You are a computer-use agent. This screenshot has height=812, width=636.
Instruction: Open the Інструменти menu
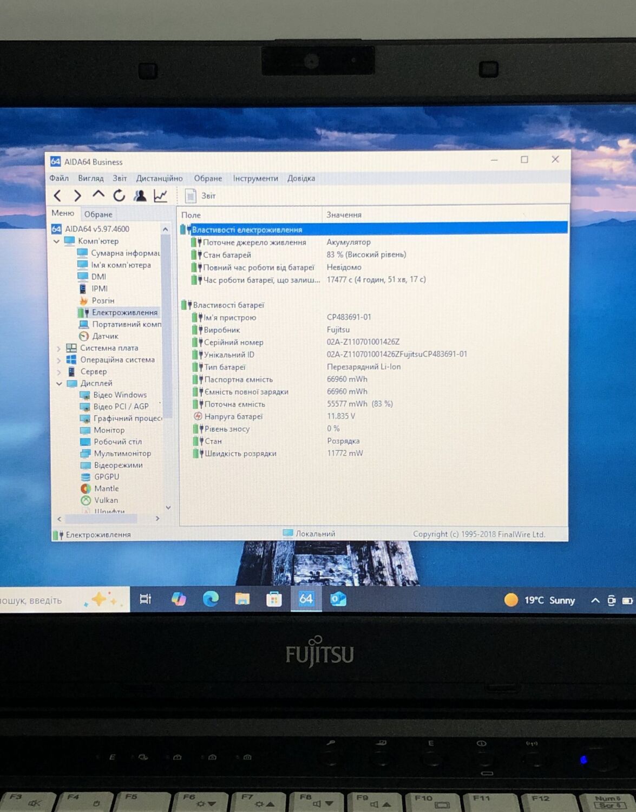(255, 179)
